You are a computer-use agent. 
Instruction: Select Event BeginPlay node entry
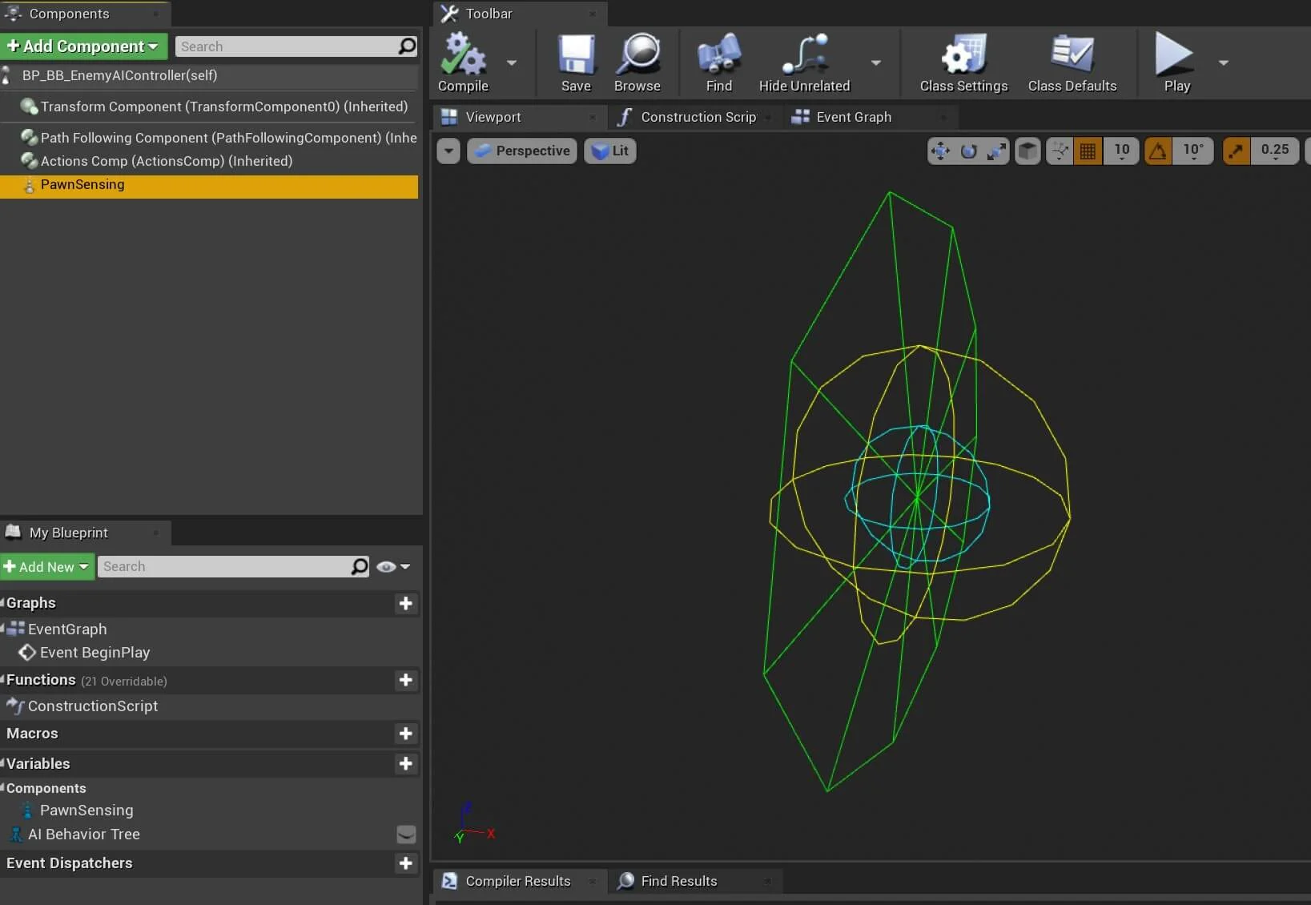pyautogui.click(x=95, y=653)
